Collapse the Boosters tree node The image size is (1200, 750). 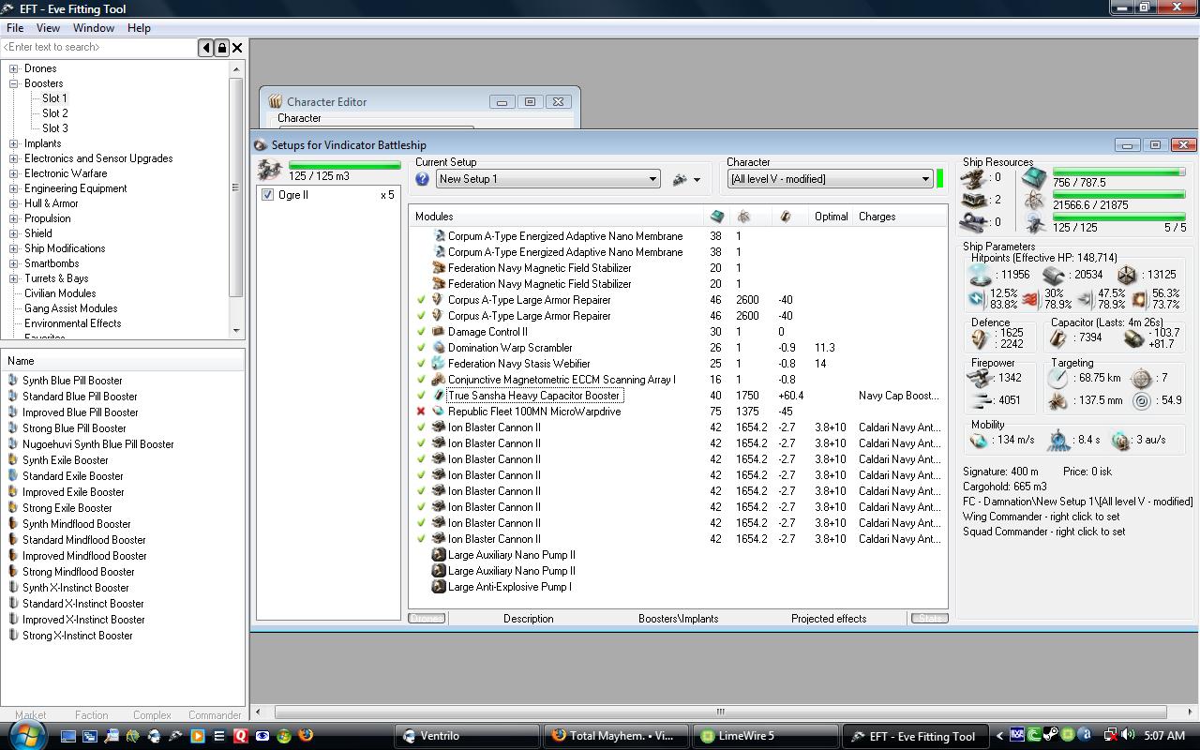14,83
